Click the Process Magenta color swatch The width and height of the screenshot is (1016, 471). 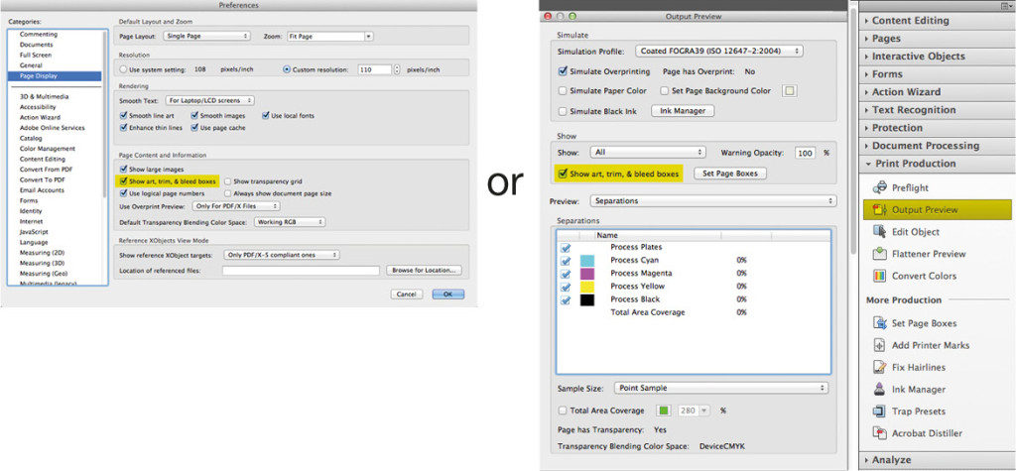click(x=587, y=274)
